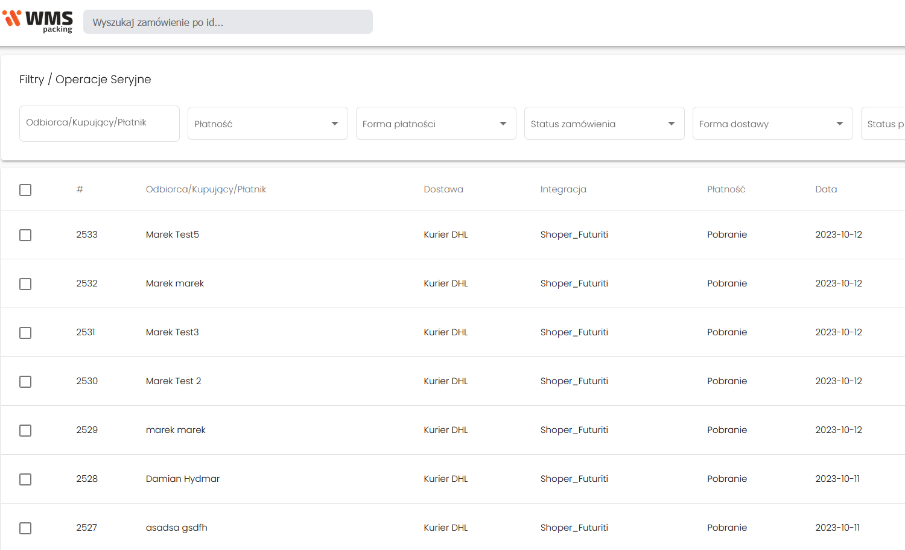Focus the order ID search field
905x550 pixels.
point(227,22)
